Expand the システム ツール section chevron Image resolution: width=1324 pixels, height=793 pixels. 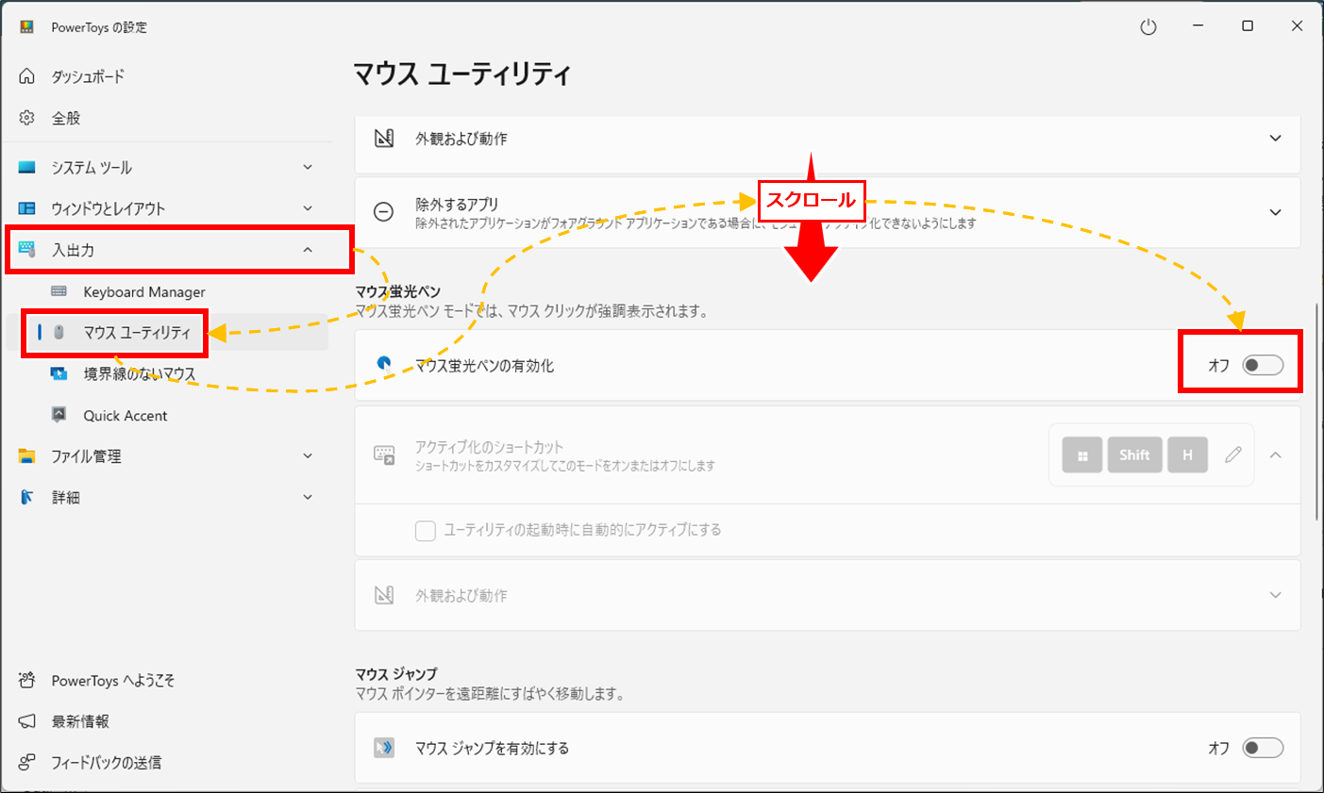click(x=308, y=167)
